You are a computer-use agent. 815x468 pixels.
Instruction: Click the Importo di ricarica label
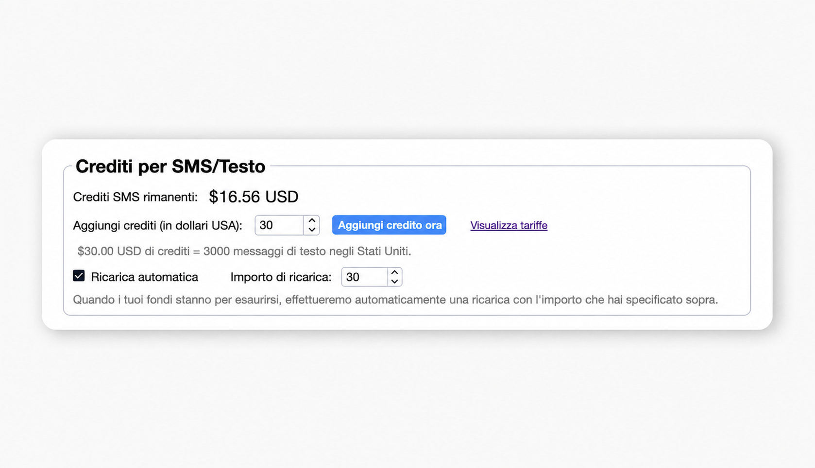(x=281, y=277)
